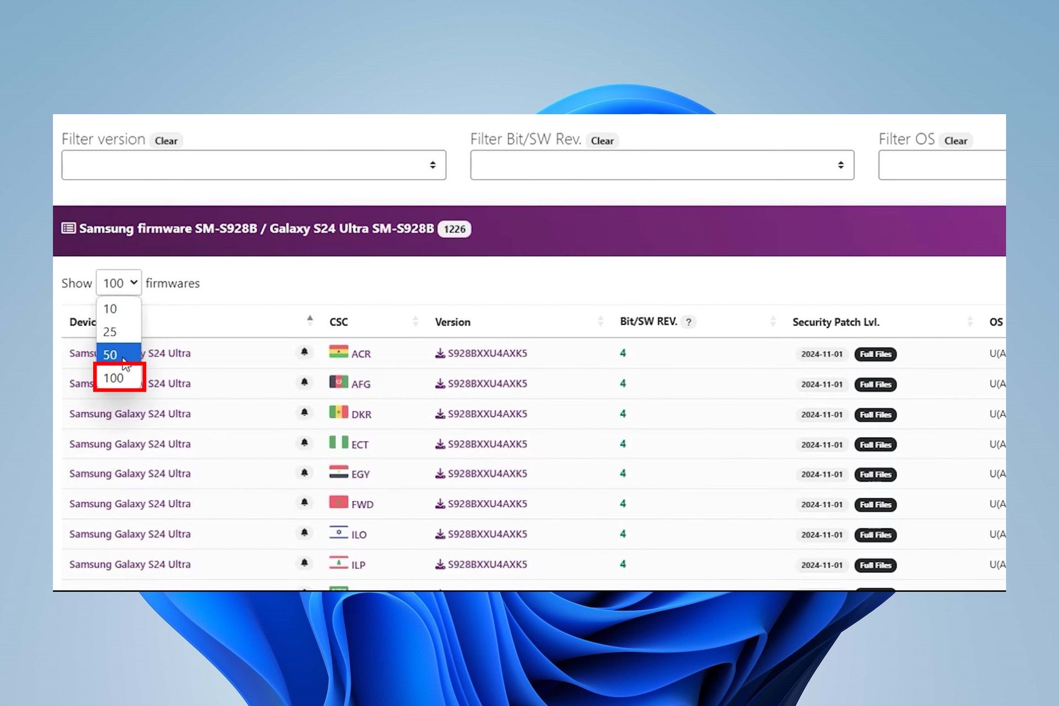1059x706 pixels.
Task: Select 50 in the Show dropdown list
Action: [x=119, y=354]
